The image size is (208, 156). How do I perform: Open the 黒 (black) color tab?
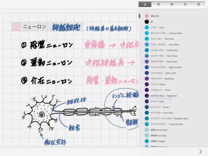click(x=198, y=4)
